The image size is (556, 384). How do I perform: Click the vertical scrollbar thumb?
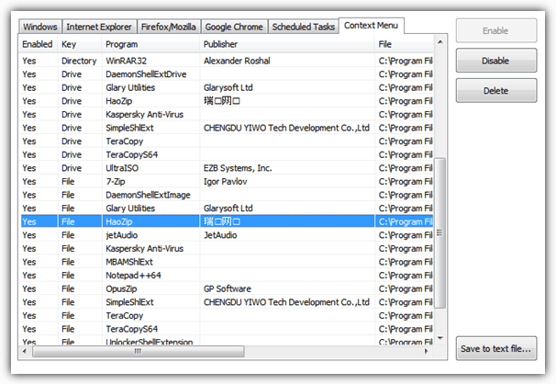pos(440,232)
